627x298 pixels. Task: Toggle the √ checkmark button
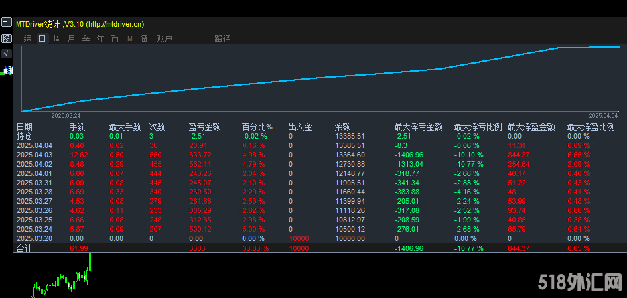click(6, 54)
